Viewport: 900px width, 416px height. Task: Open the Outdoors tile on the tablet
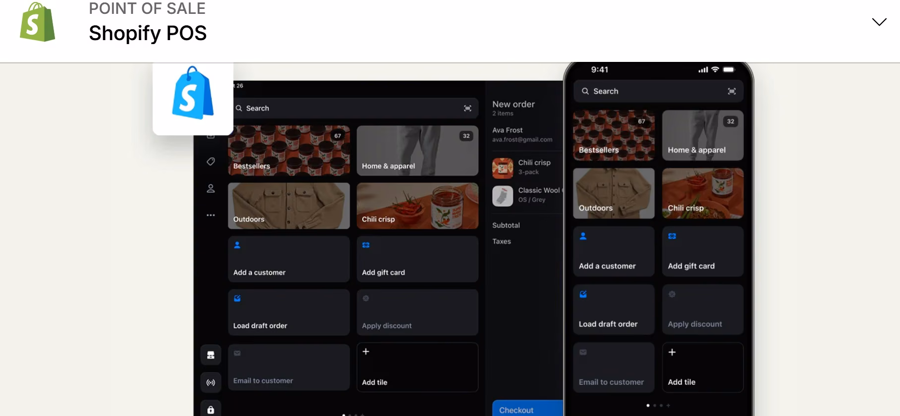tap(289, 206)
